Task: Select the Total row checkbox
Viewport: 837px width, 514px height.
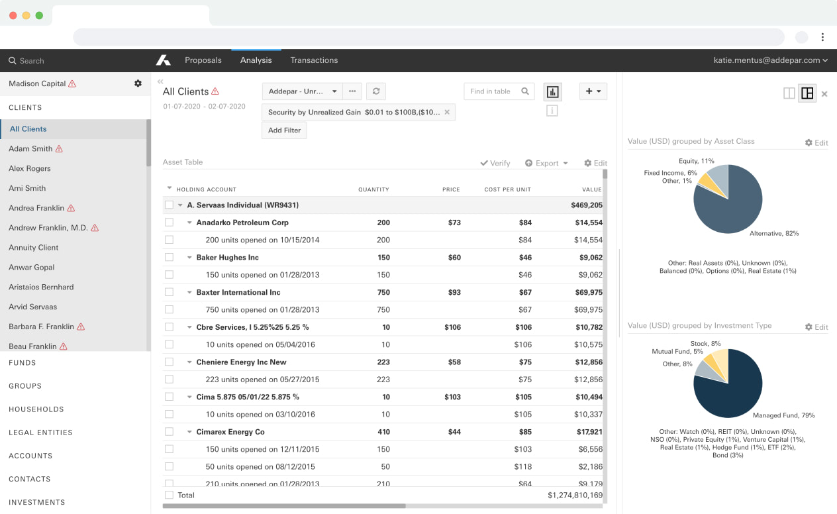Action: click(169, 495)
